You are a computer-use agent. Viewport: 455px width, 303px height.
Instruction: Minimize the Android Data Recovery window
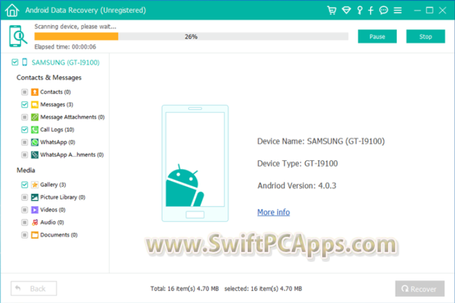pyautogui.click(x=417, y=11)
